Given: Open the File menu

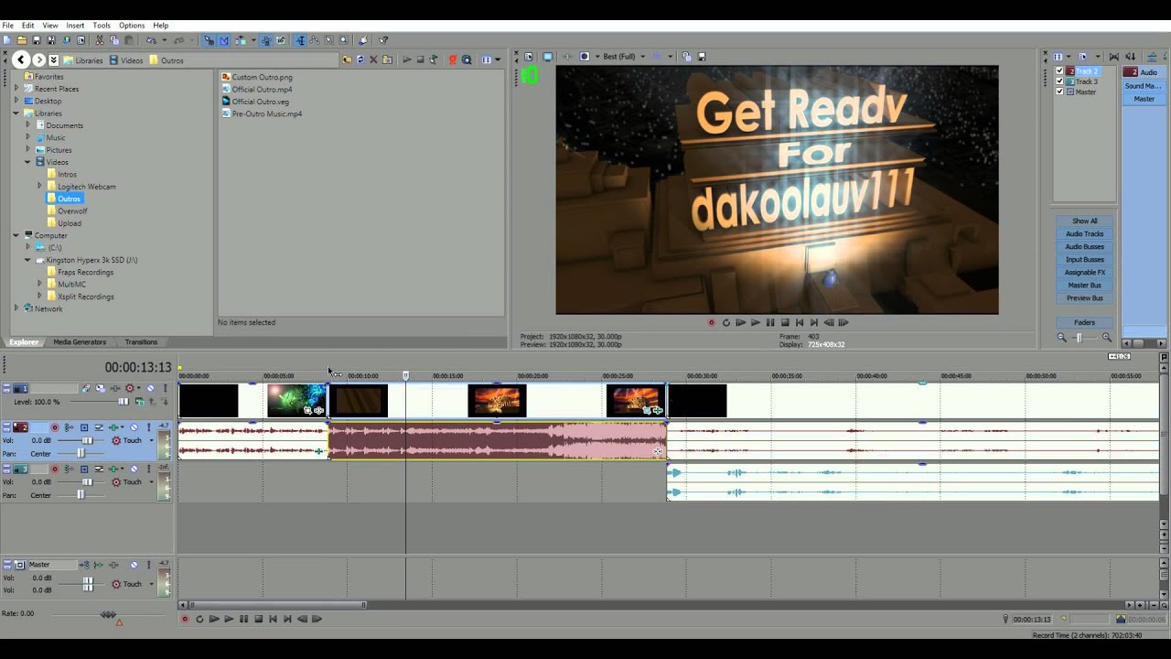Looking at the screenshot, I should point(7,26).
